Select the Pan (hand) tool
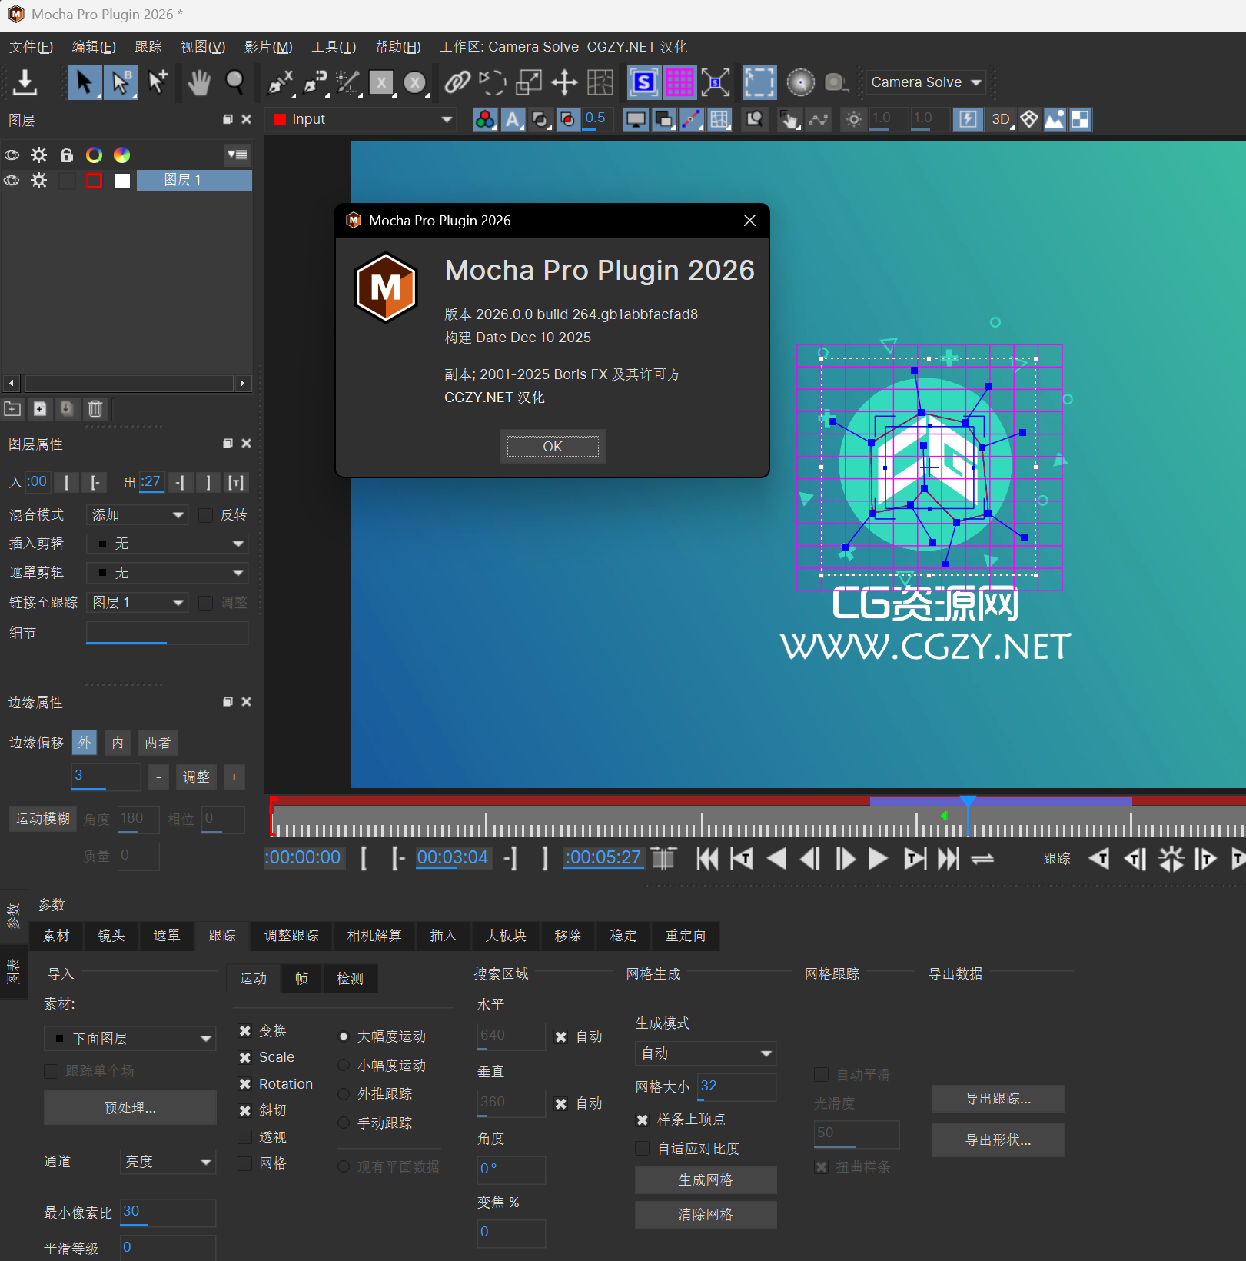 pyautogui.click(x=198, y=82)
